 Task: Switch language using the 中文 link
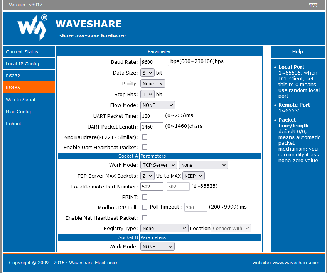pos(313,5)
